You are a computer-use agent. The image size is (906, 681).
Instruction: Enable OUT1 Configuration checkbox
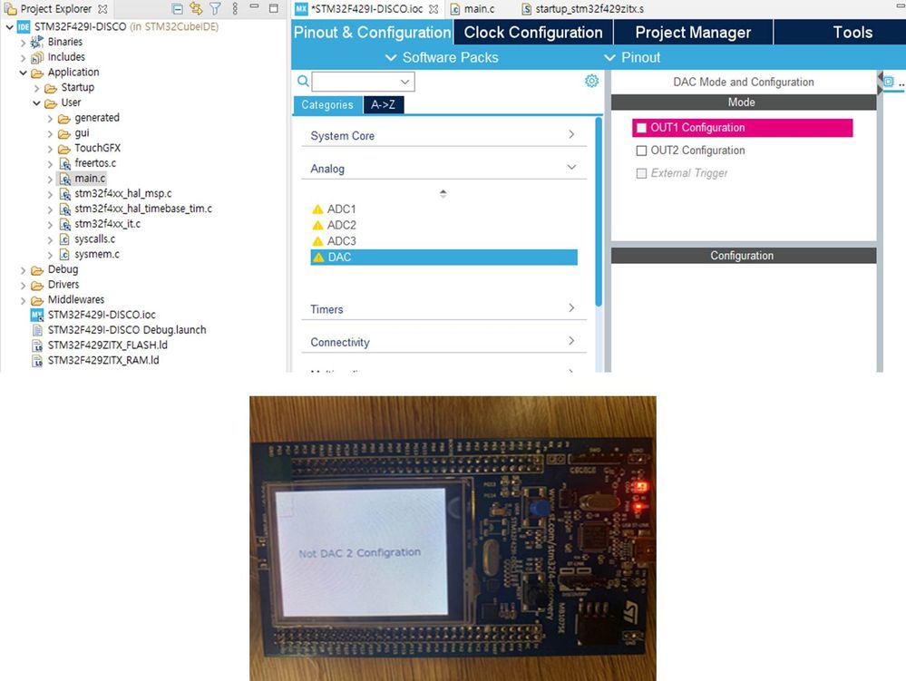[641, 128]
